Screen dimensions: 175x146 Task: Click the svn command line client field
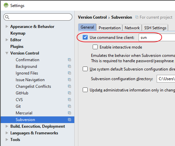click(157, 38)
